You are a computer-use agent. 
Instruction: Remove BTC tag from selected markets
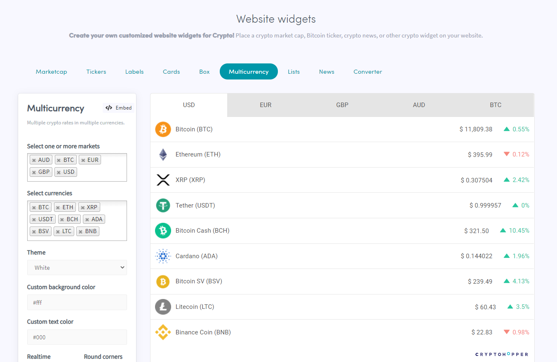pos(59,160)
